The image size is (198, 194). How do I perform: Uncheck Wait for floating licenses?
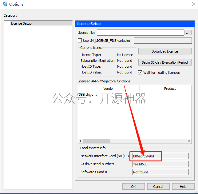[140, 73]
